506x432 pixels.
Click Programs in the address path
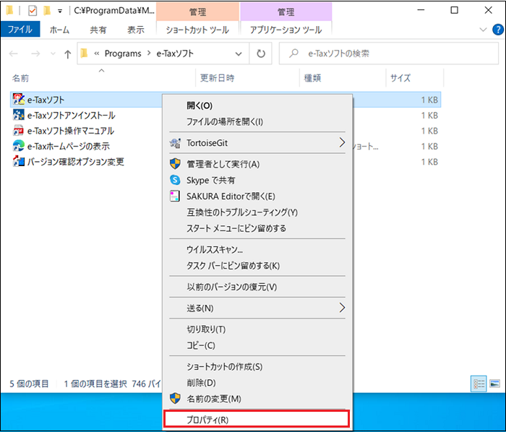point(123,53)
